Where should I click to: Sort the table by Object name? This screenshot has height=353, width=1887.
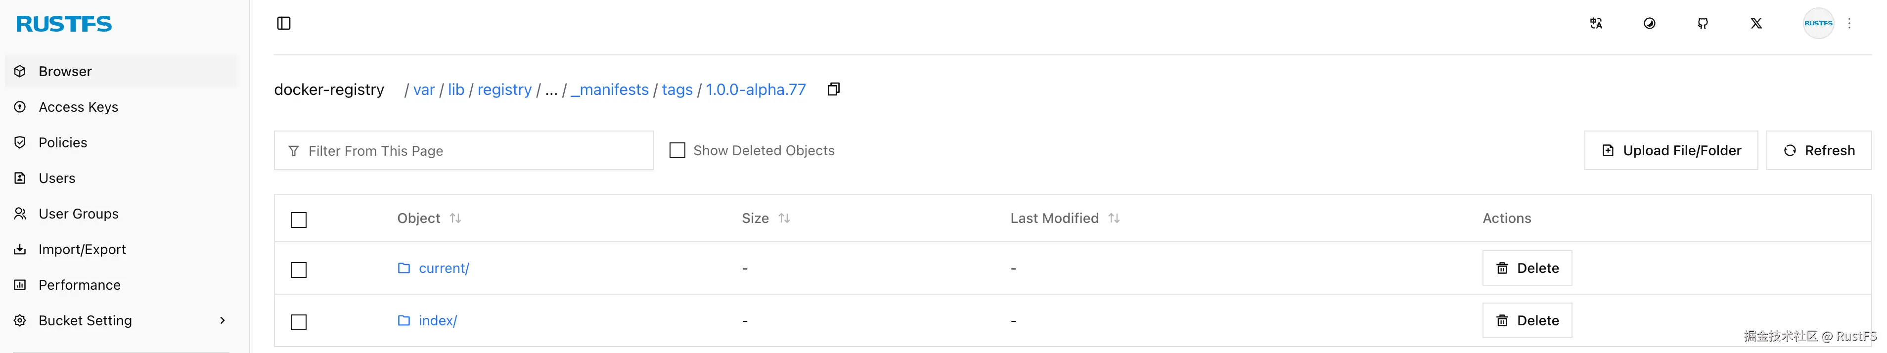click(455, 218)
